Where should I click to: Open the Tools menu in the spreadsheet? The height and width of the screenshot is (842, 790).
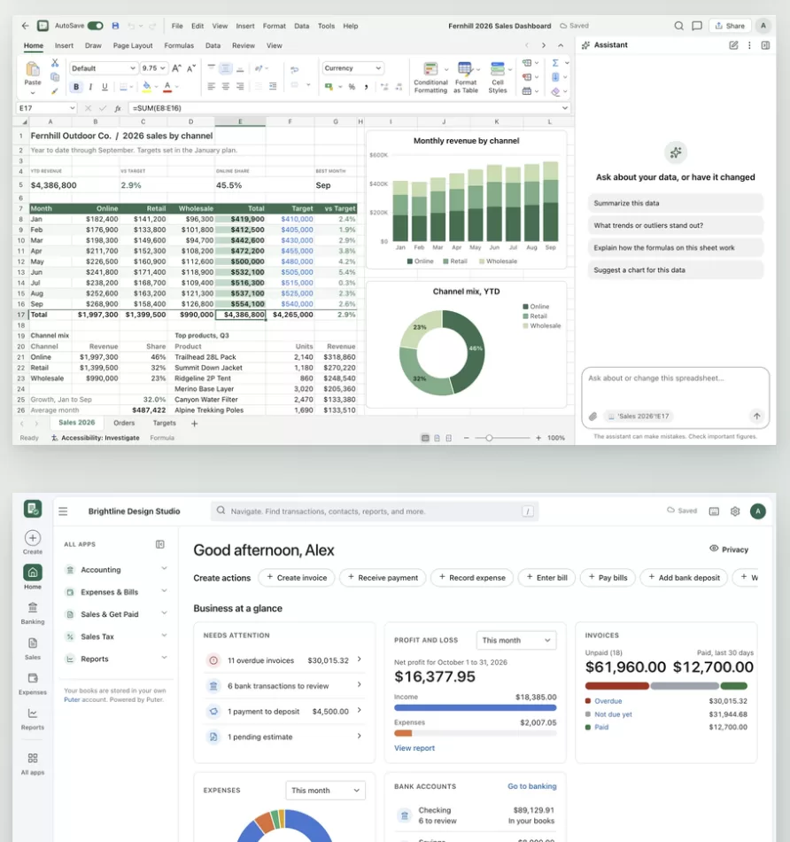coord(326,26)
